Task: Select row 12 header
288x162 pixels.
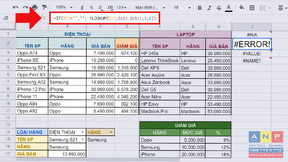Action: (x=8, y=118)
